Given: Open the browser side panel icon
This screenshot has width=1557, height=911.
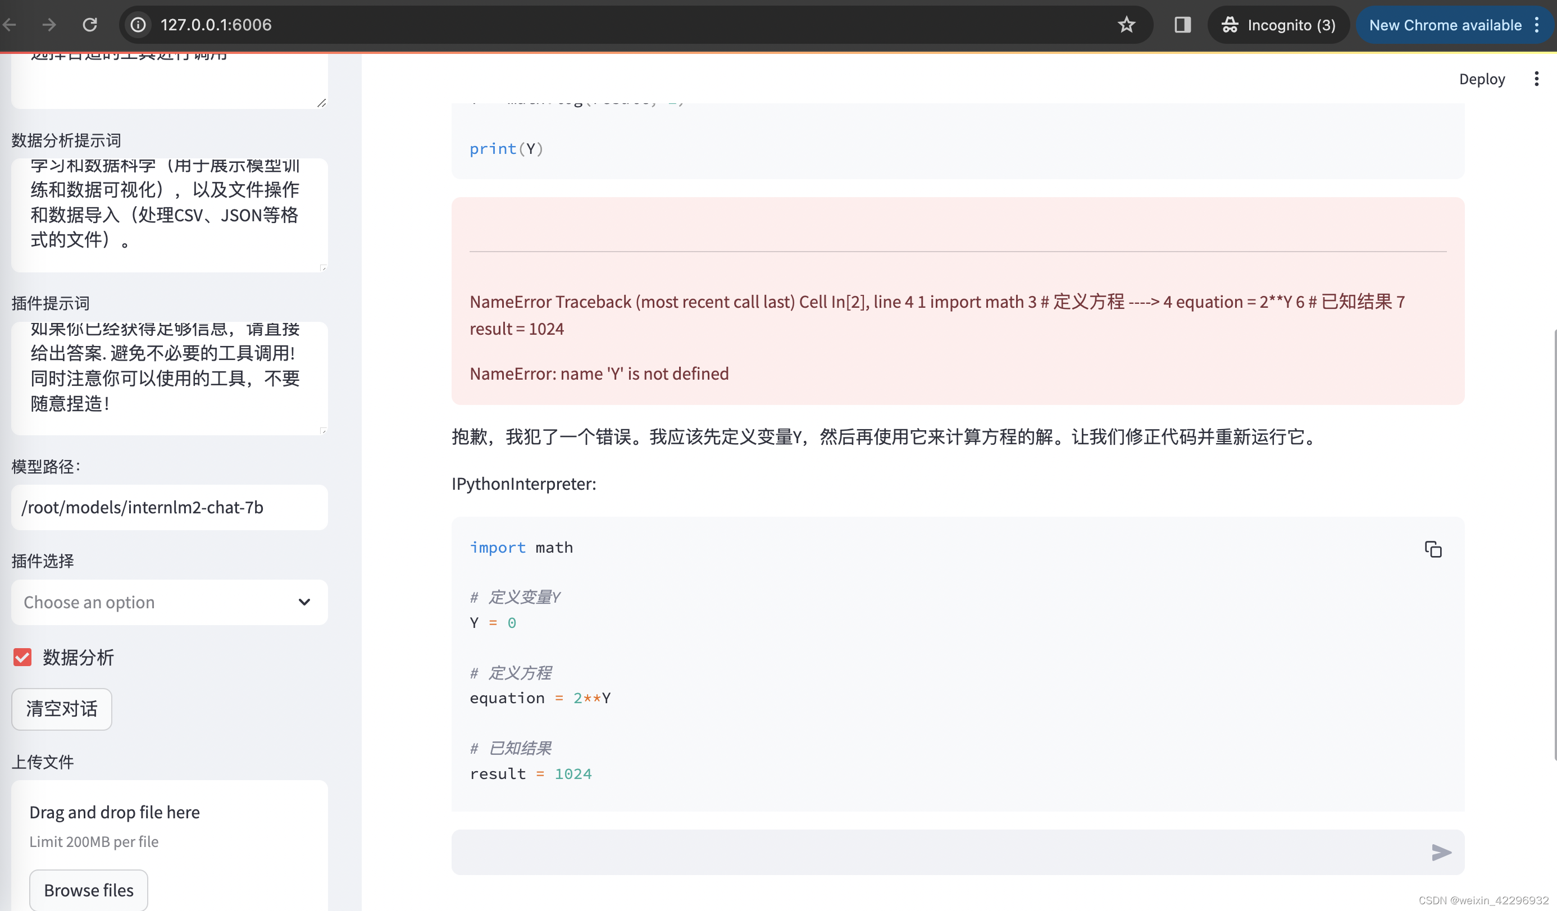Looking at the screenshot, I should [1182, 25].
